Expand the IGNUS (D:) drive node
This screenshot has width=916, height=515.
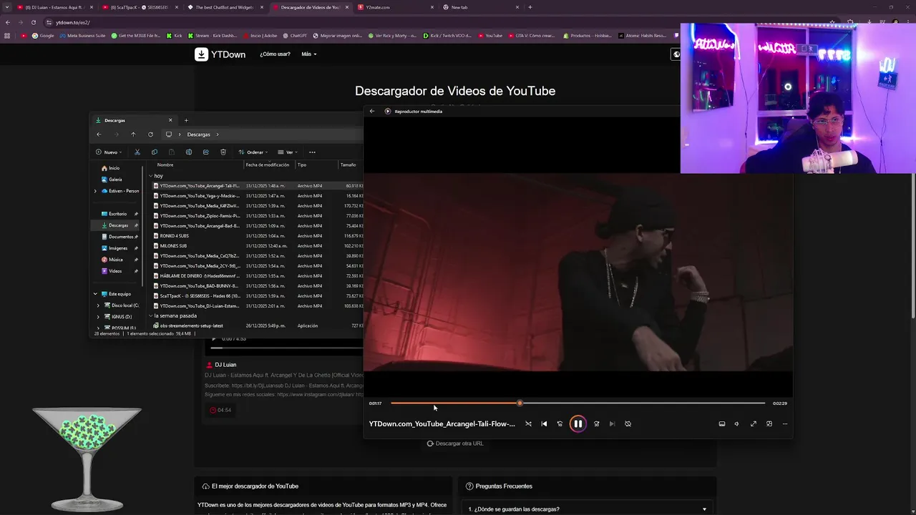coord(98,316)
